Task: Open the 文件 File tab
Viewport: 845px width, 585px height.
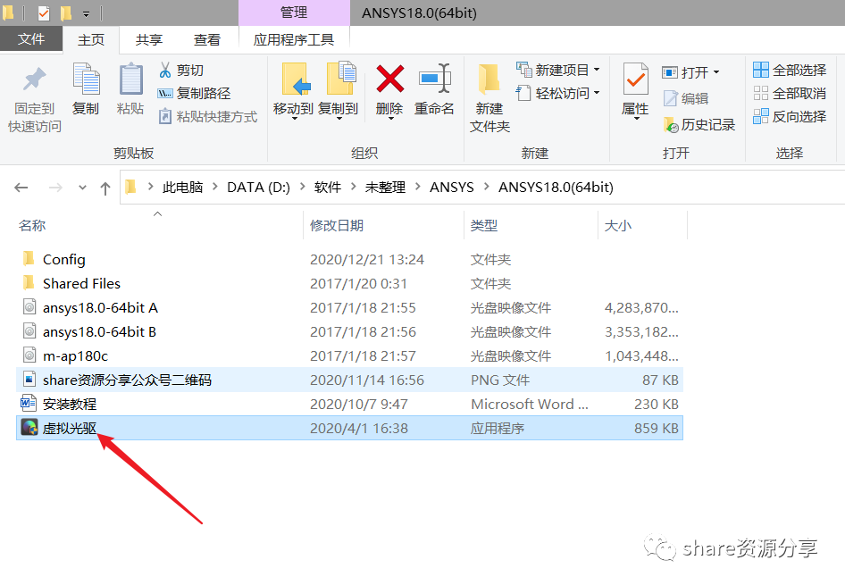Action: point(31,39)
